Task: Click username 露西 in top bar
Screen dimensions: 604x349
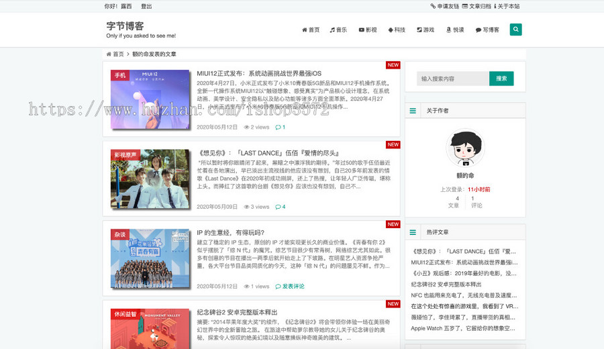Action: point(126,6)
